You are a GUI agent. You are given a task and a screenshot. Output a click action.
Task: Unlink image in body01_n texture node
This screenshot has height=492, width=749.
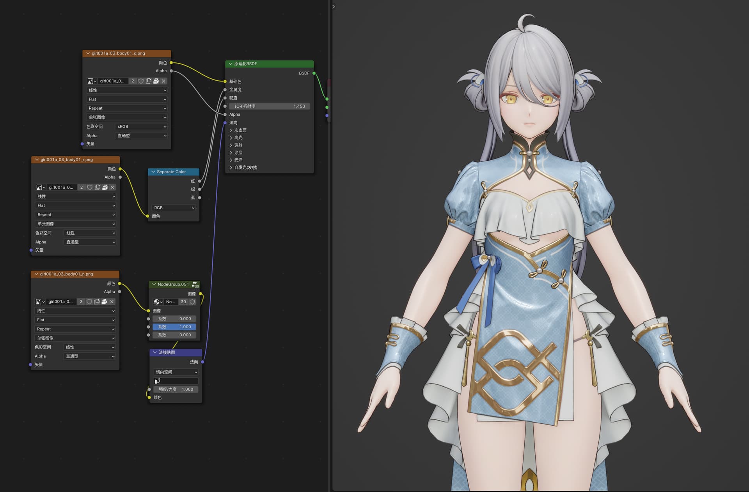pos(112,302)
